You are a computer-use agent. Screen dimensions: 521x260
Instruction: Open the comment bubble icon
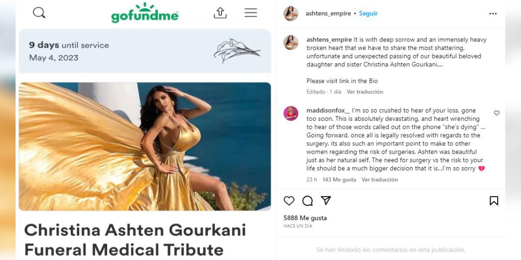tap(307, 201)
